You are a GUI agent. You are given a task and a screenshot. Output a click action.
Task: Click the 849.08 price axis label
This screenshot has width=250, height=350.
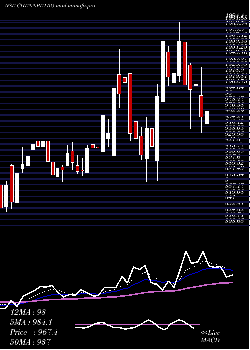235,192
